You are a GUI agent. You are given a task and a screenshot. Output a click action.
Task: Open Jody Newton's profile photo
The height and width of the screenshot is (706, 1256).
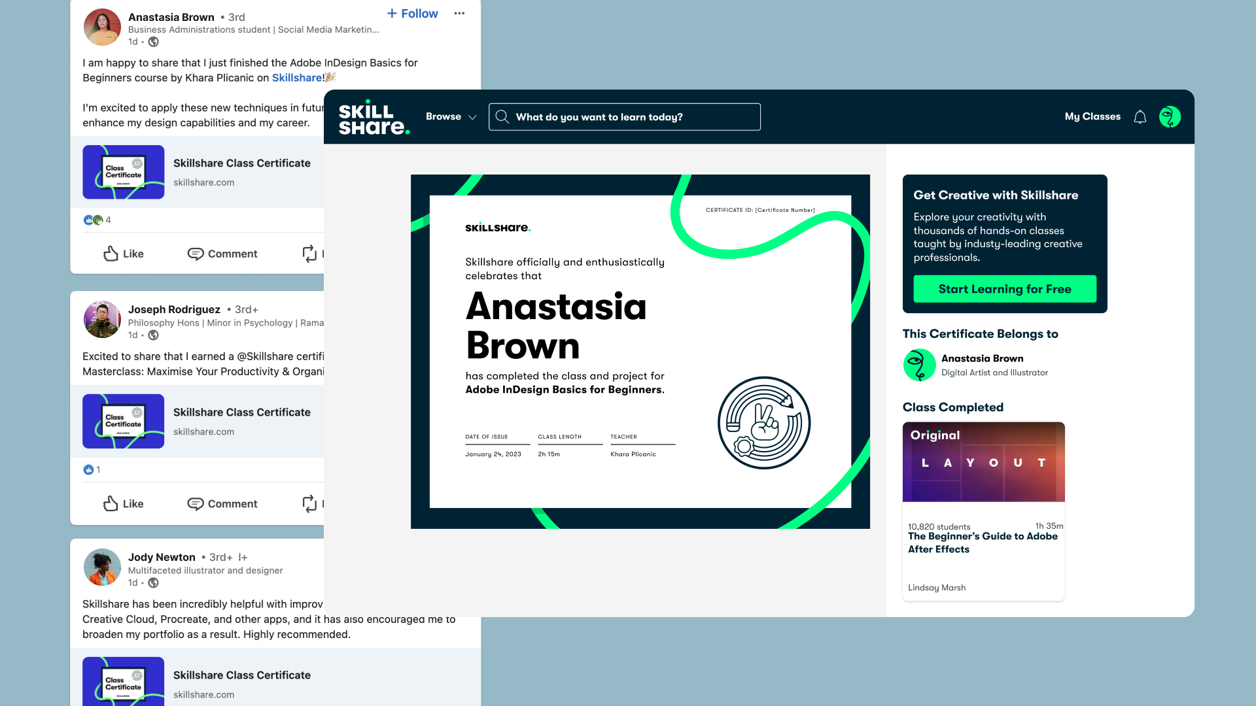pos(102,567)
